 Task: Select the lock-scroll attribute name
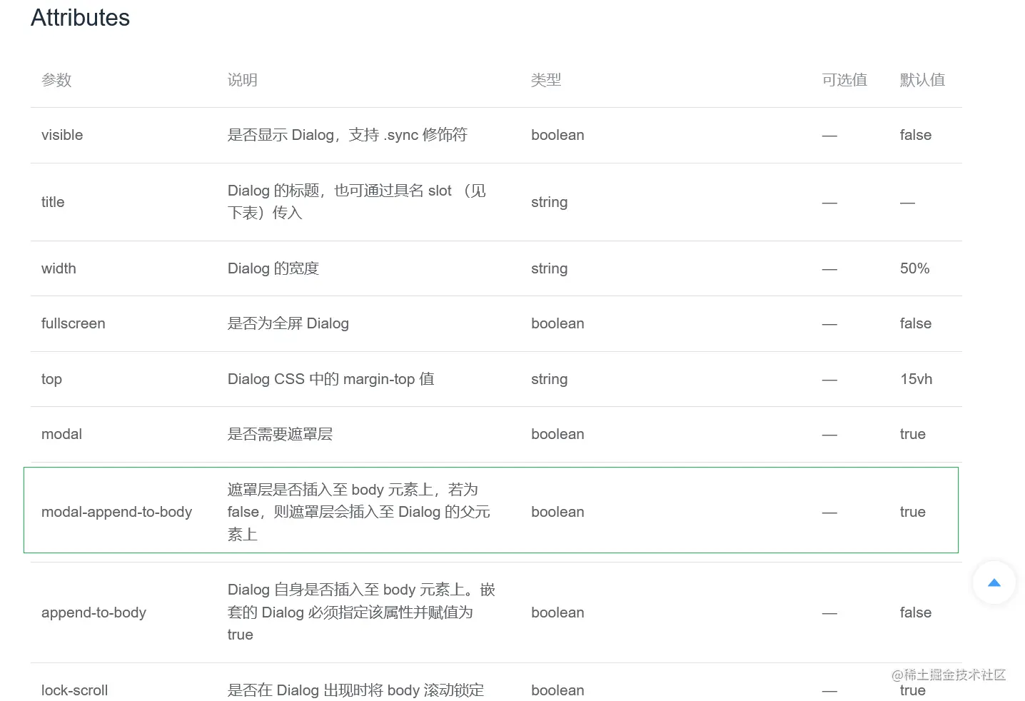point(74,690)
